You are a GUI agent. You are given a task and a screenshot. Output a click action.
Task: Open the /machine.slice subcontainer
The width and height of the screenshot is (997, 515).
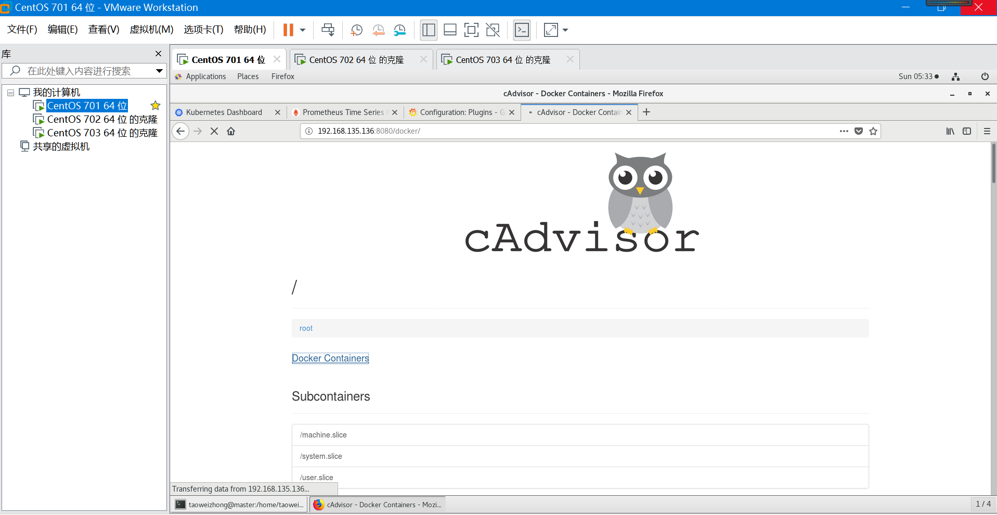[x=580, y=435]
